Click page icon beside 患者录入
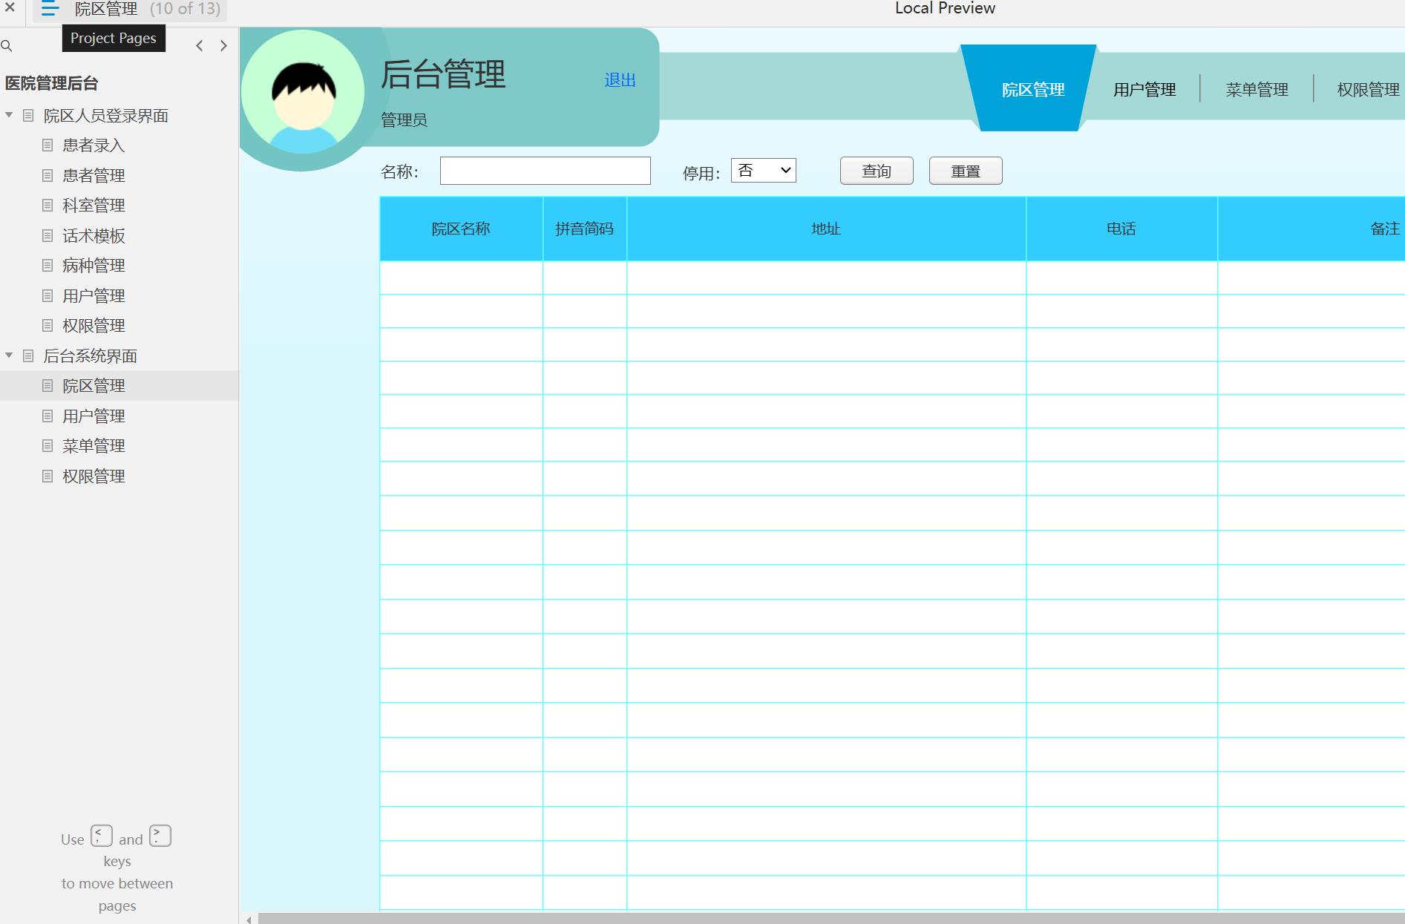The height and width of the screenshot is (924, 1405). (48, 145)
